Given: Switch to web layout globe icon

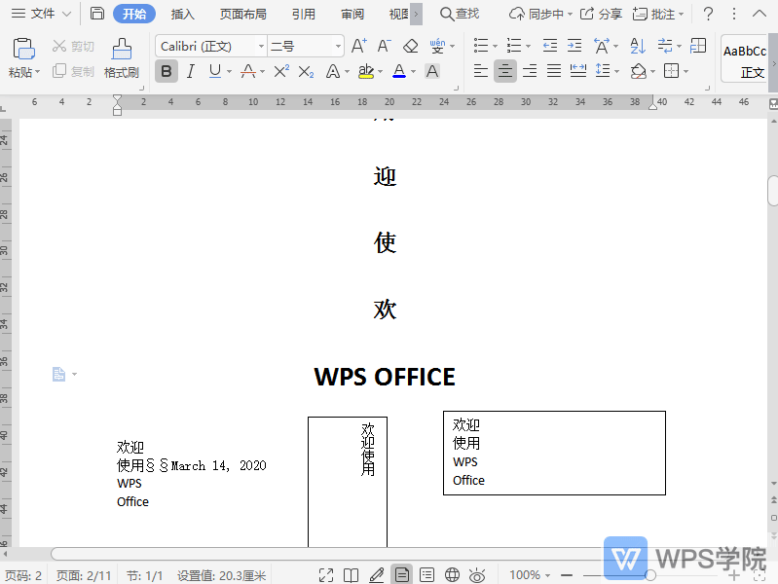Looking at the screenshot, I should point(452,575).
